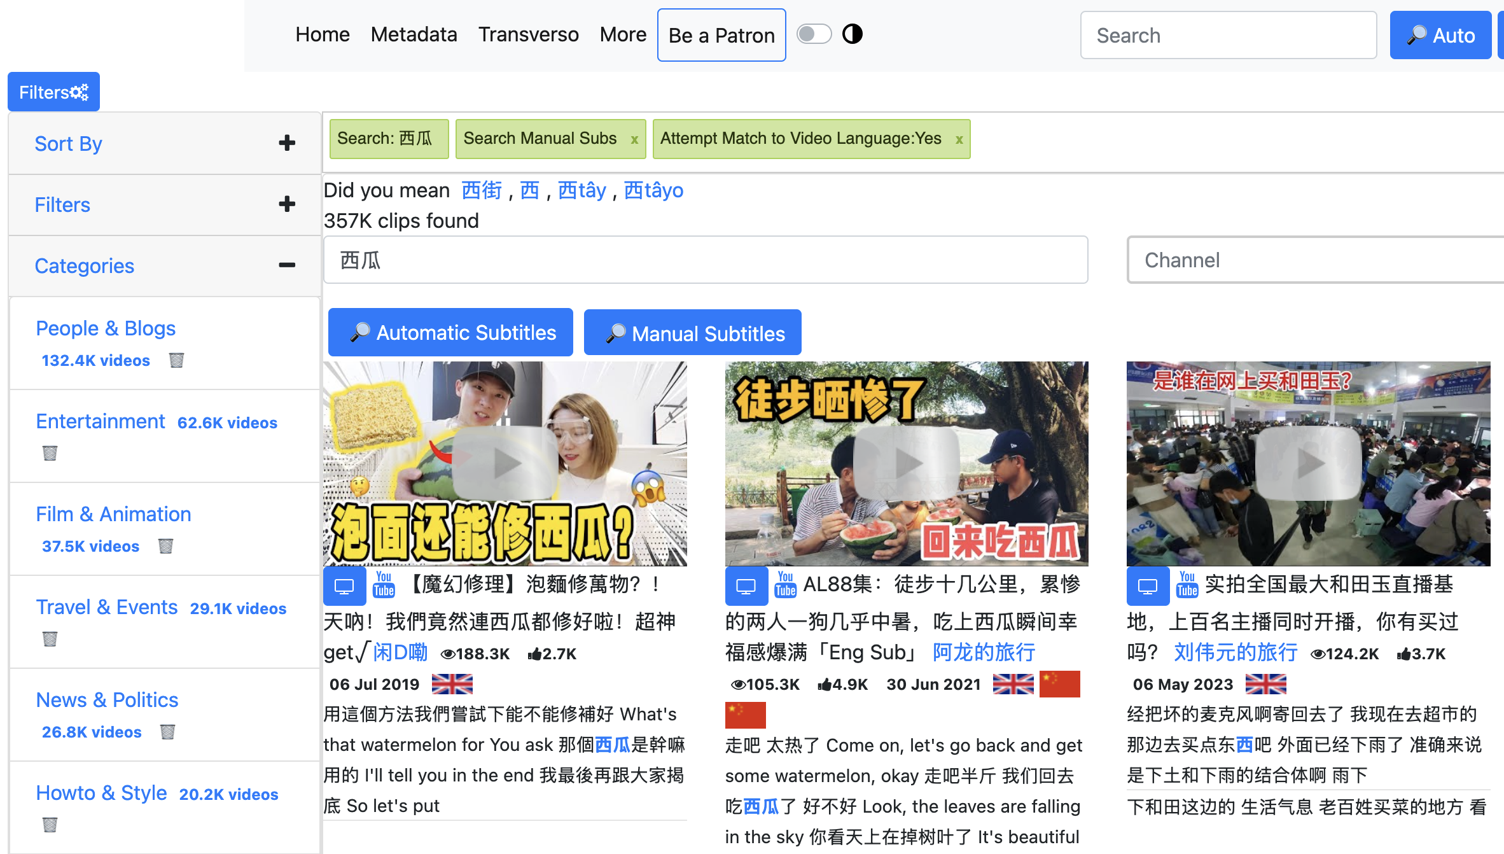Click the Be a Patron button
Viewport: 1504px width, 854px height.
pos(721,35)
